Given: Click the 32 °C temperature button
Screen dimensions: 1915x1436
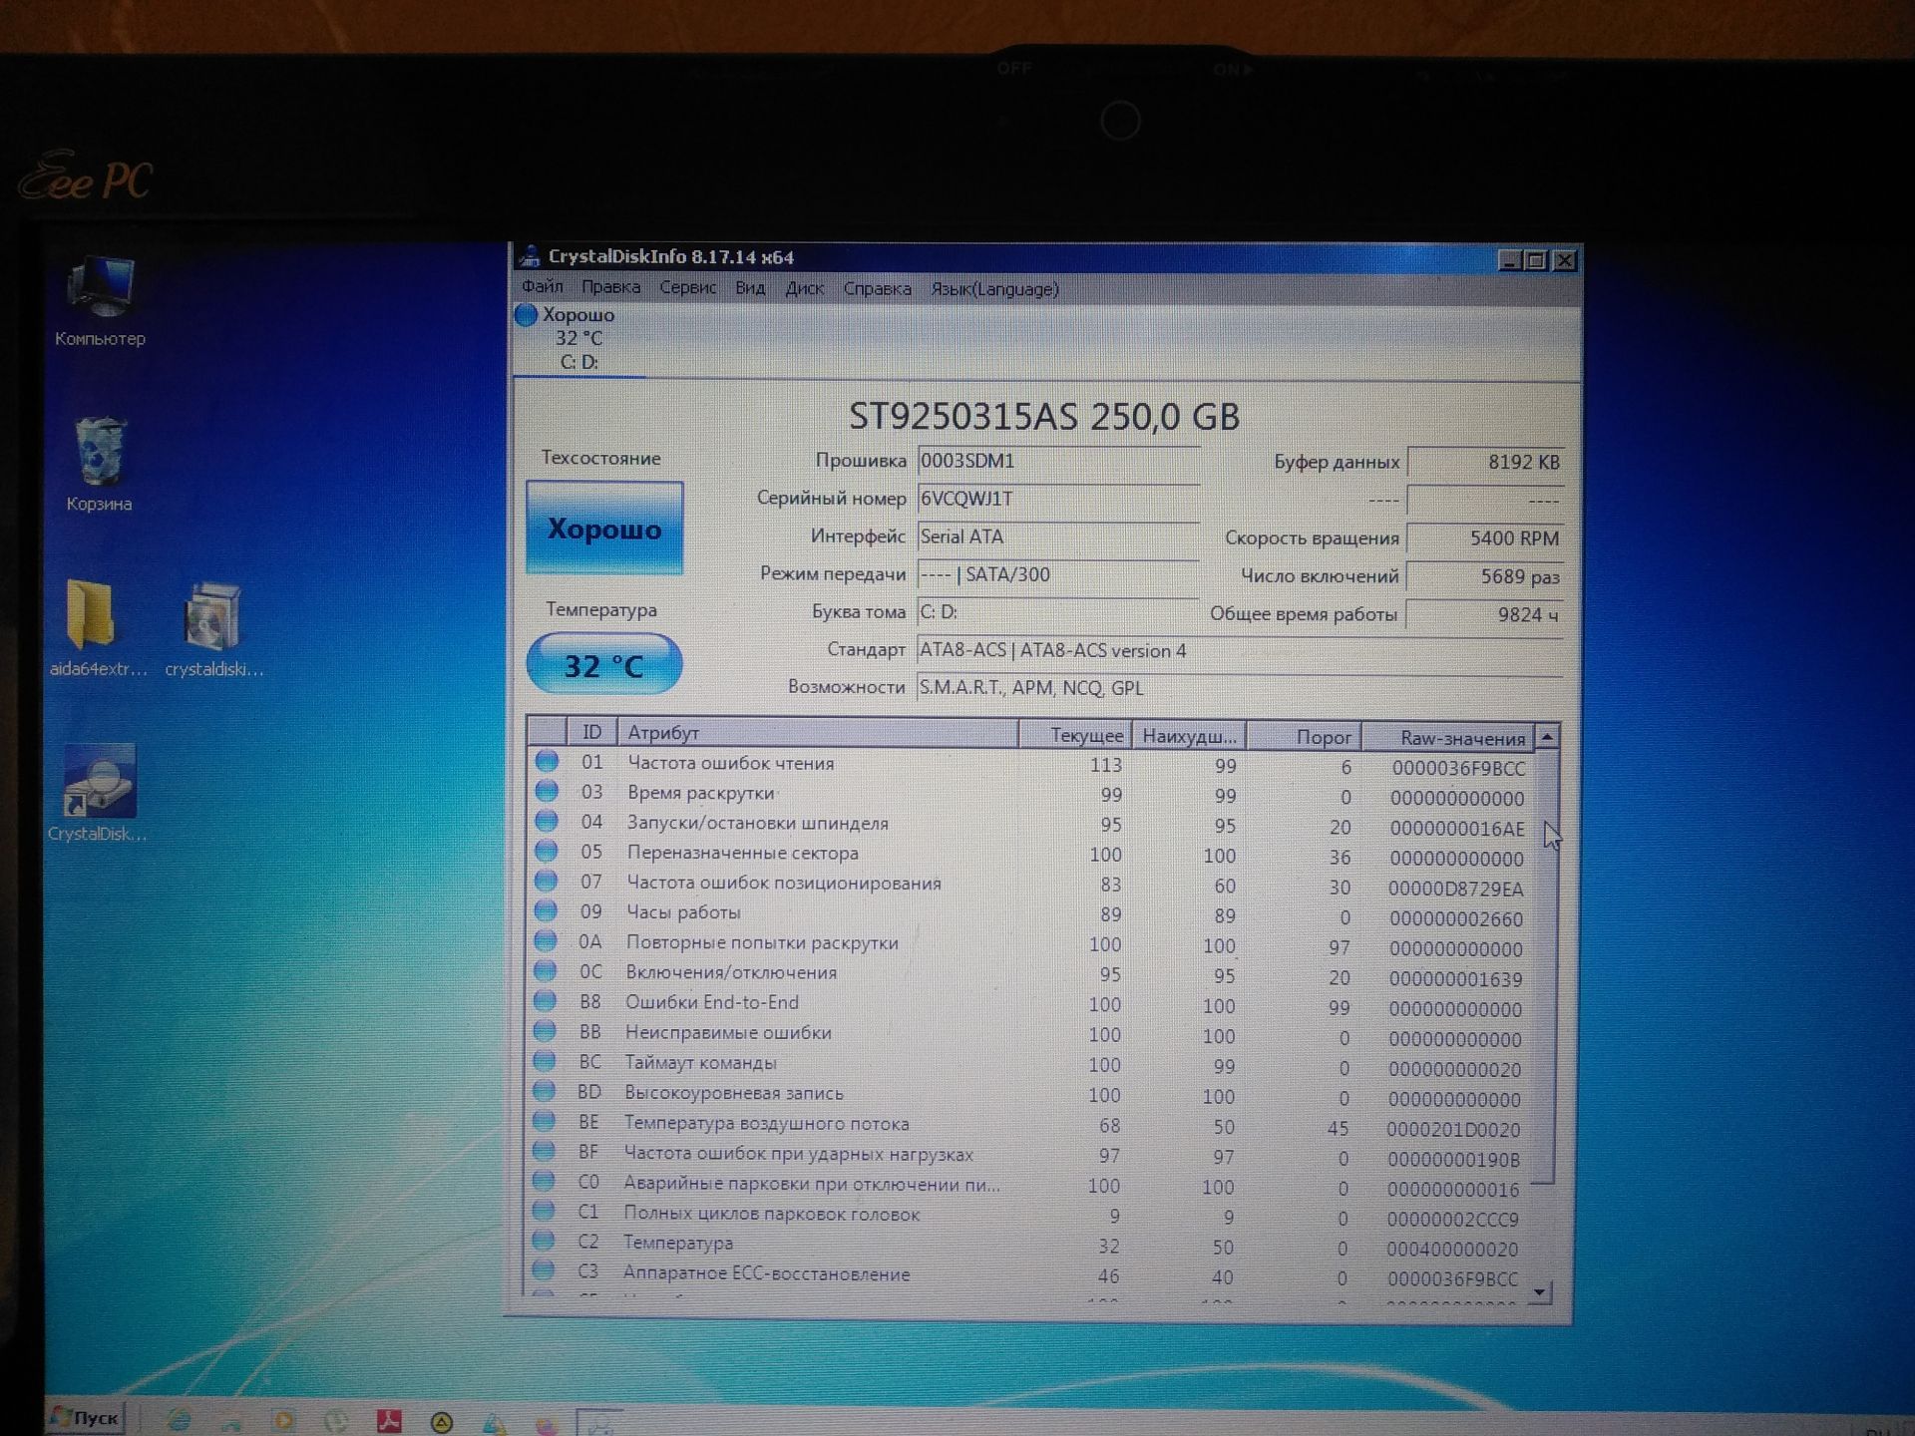Looking at the screenshot, I should coord(604,664).
